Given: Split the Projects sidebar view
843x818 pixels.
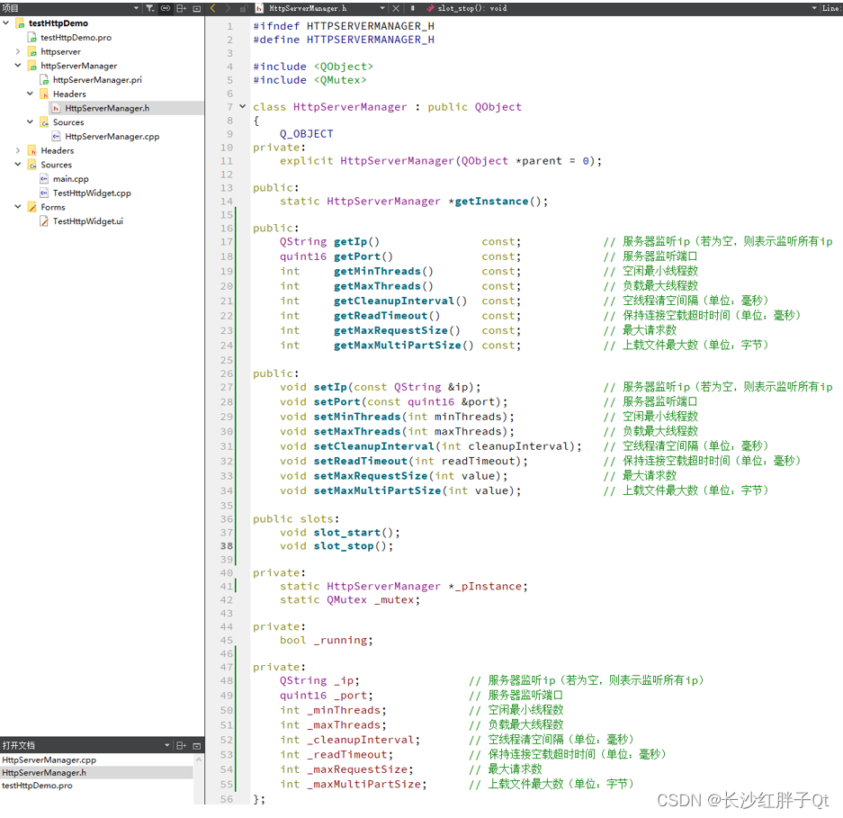Looking at the screenshot, I should pyautogui.click(x=181, y=8).
